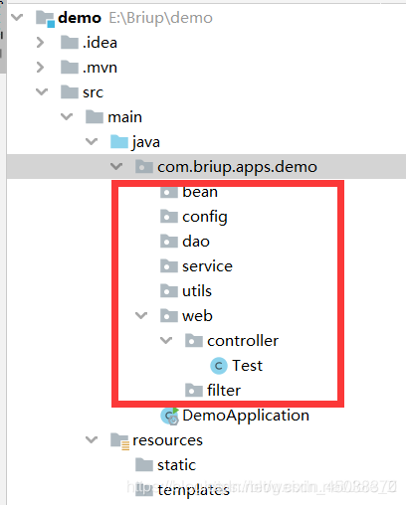Select the main folder label

(x=125, y=117)
